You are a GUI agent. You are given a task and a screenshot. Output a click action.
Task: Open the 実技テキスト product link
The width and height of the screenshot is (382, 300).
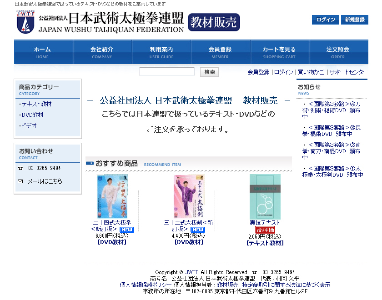[265, 223]
